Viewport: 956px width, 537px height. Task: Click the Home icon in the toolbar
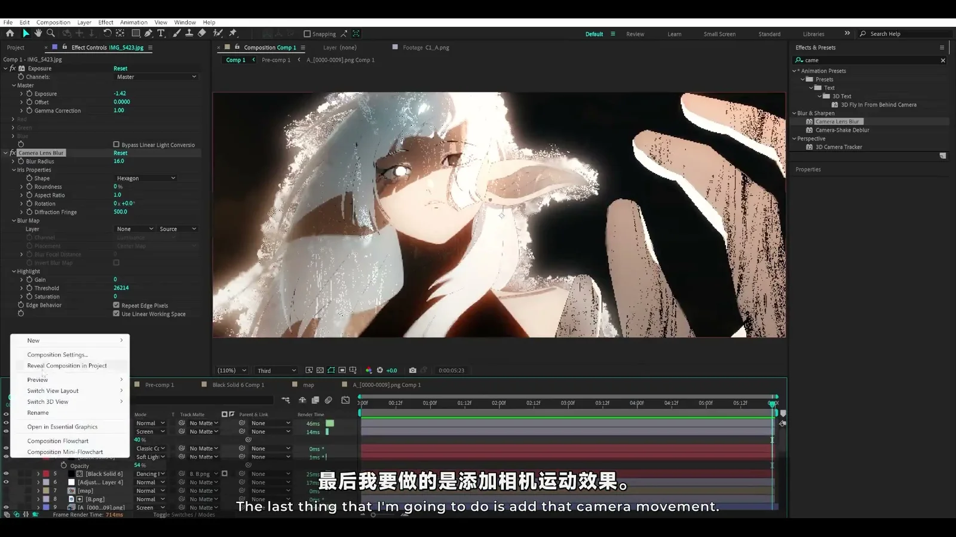(10, 33)
